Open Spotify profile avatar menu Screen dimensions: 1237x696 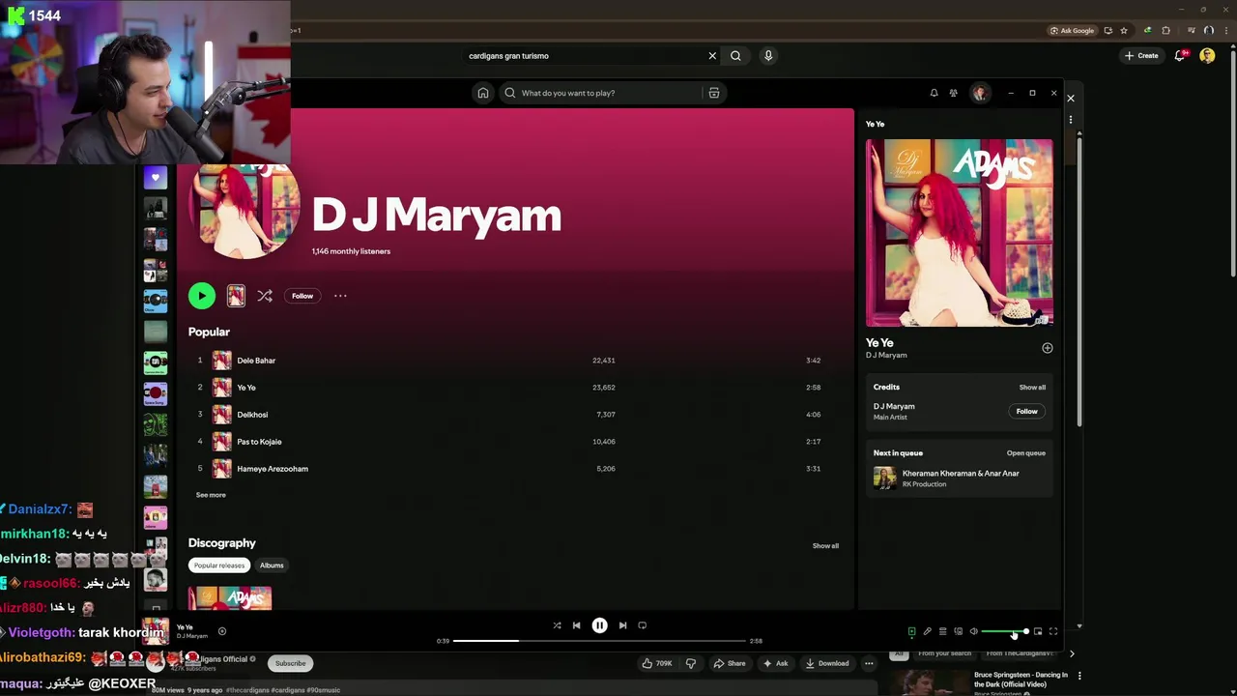[x=980, y=93]
